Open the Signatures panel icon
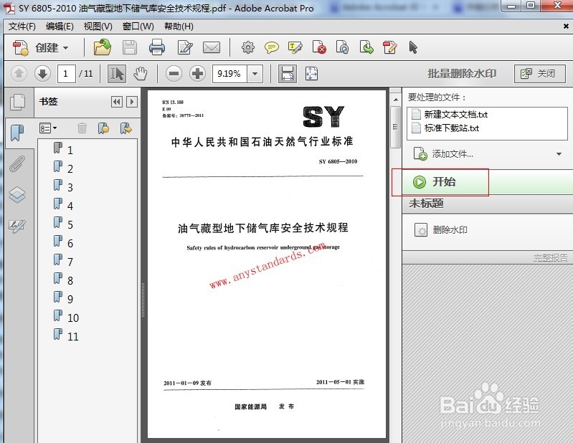Screen dimensions: 573x443 17,226
